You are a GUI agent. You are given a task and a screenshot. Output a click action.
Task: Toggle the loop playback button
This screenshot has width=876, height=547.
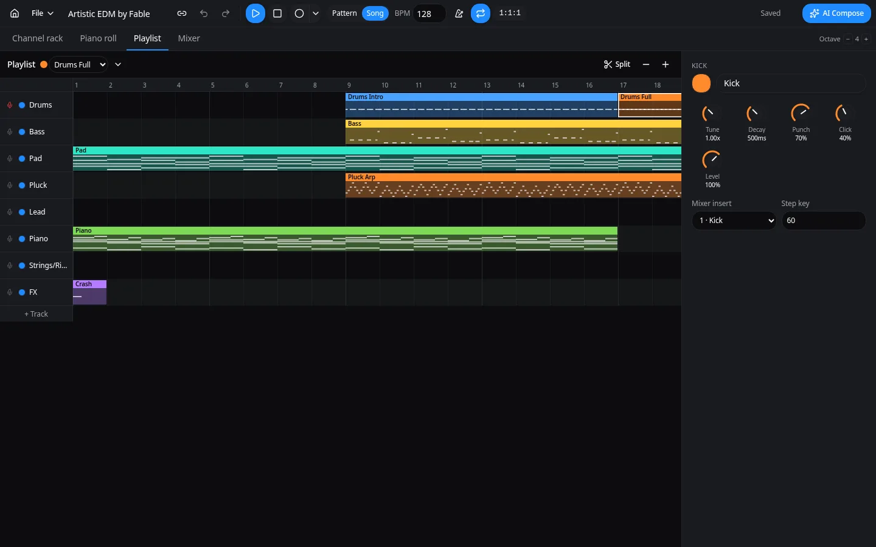(x=481, y=13)
